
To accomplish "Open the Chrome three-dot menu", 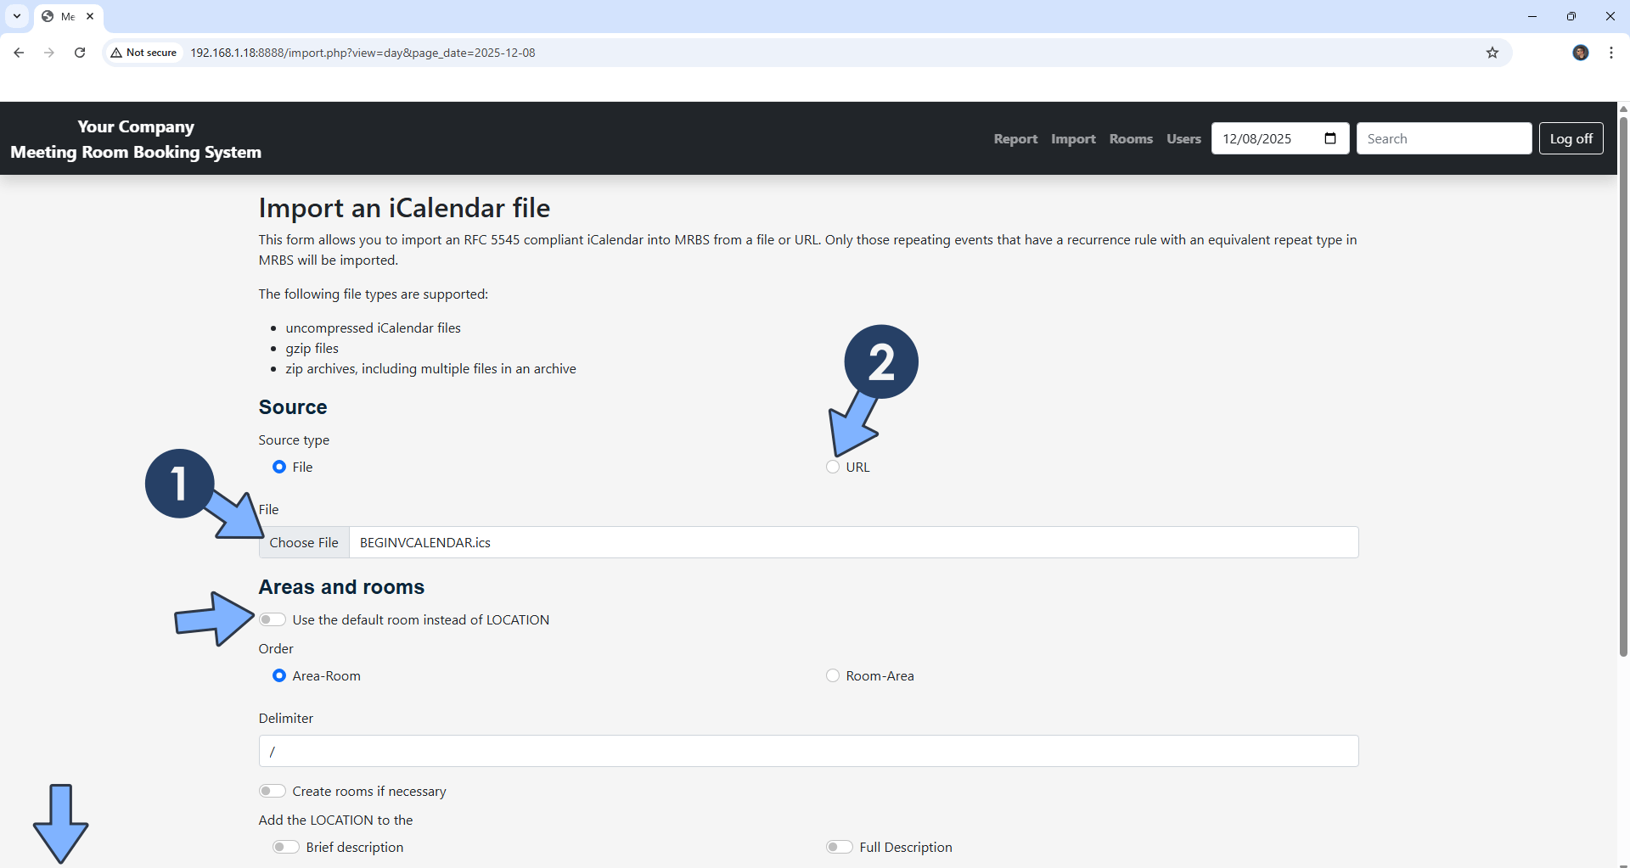I will tap(1611, 53).
